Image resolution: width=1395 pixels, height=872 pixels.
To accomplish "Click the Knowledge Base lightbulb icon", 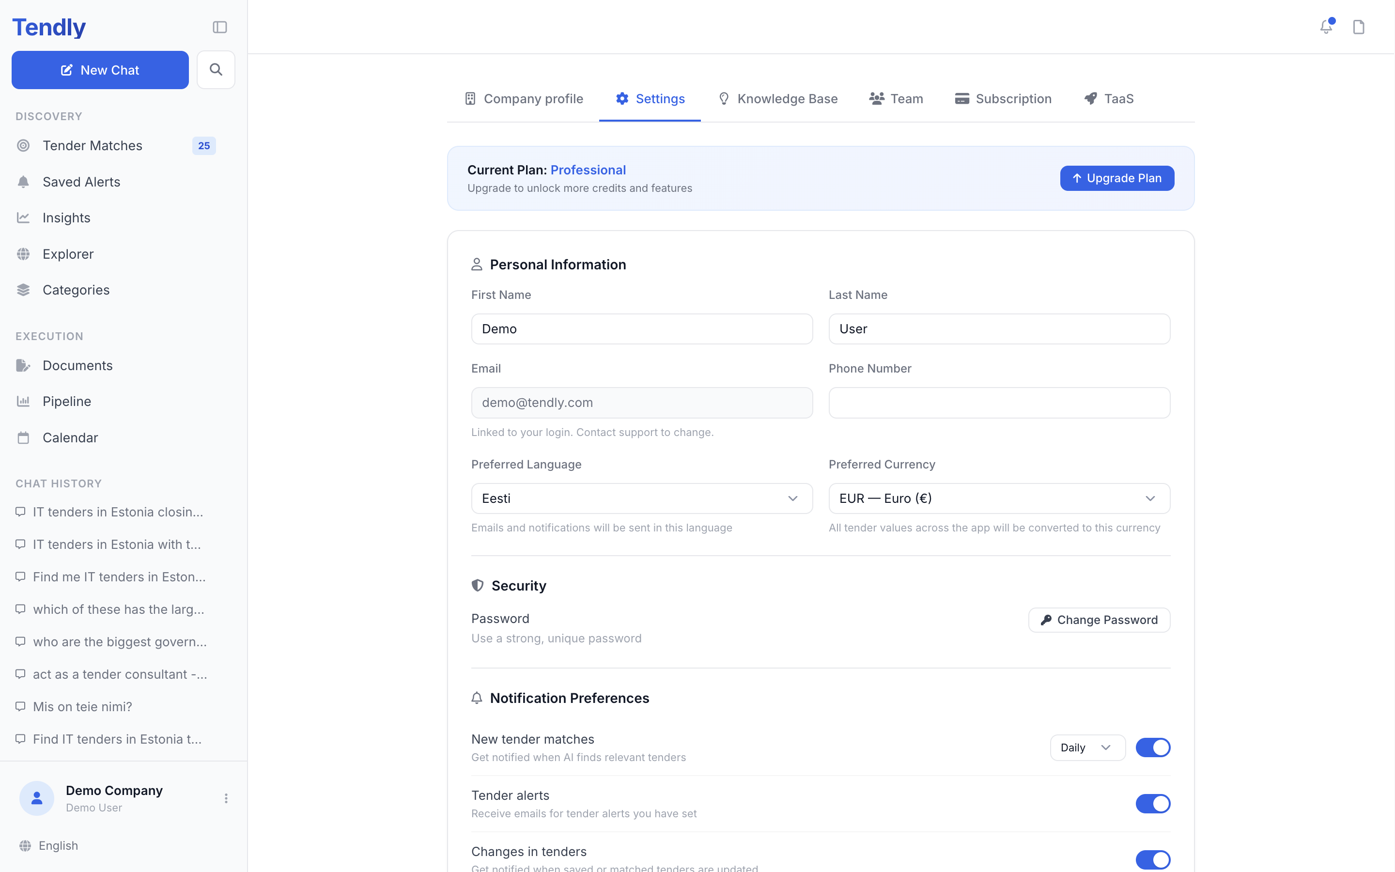I will [x=724, y=99].
